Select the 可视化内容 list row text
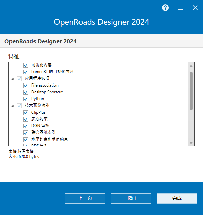This screenshot has height=215, width=203. point(42,65)
